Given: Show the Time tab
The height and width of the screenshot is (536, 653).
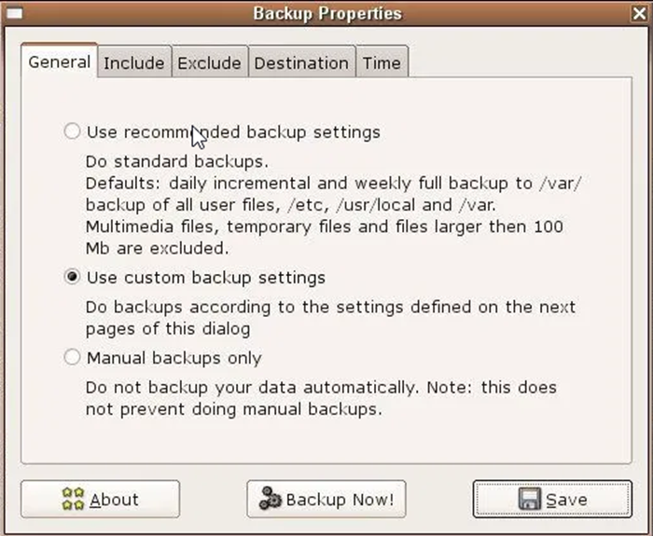Looking at the screenshot, I should (x=382, y=62).
